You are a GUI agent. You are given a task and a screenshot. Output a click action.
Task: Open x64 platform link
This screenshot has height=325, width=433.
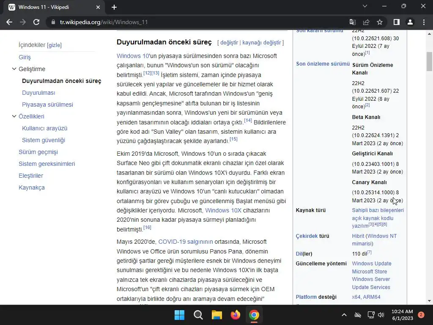tap(356, 297)
